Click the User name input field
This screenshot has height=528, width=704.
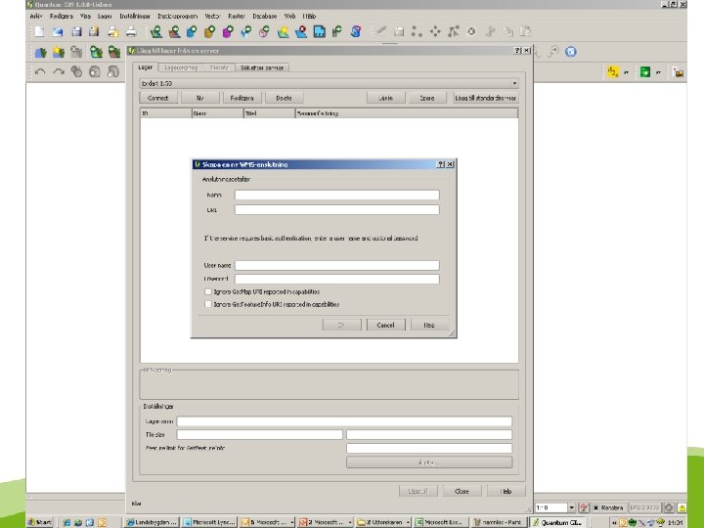coord(336,265)
